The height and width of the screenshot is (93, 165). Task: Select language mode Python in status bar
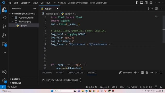click(x=134, y=87)
